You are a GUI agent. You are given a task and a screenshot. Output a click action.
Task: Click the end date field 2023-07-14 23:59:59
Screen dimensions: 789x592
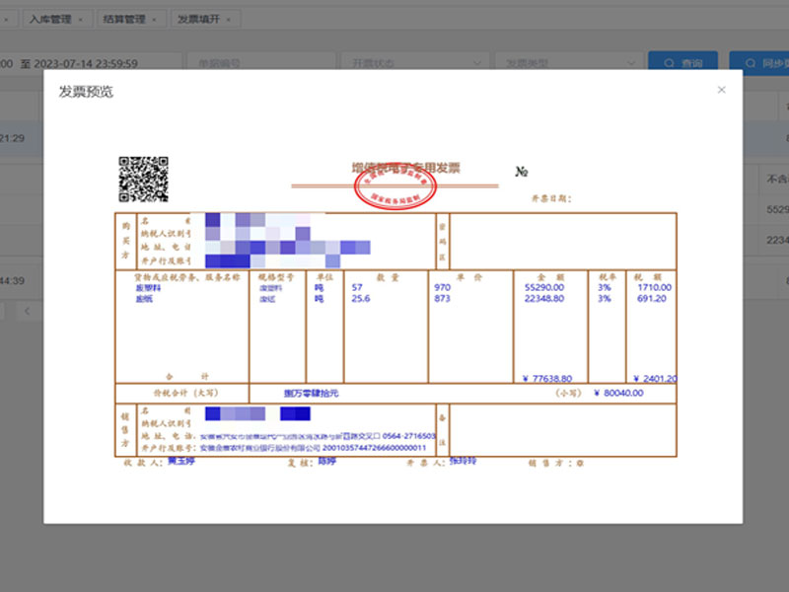pos(86,63)
